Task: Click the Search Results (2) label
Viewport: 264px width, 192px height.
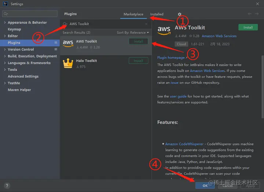Action: click(76, 33)
